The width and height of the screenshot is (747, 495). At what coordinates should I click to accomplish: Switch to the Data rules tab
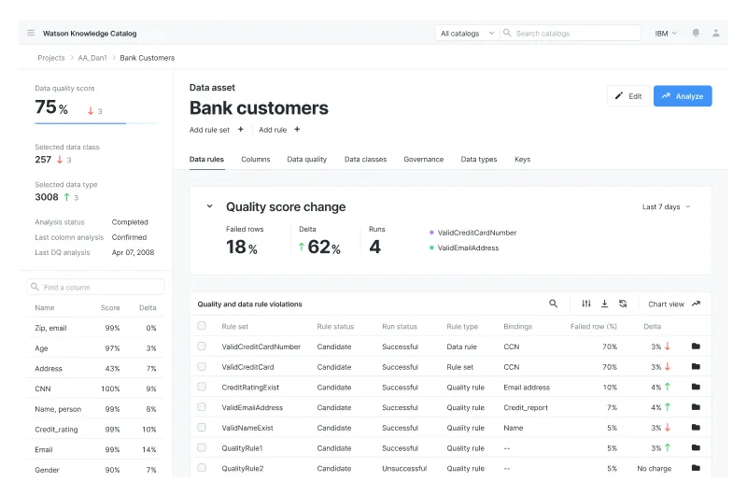click(206, 159)
